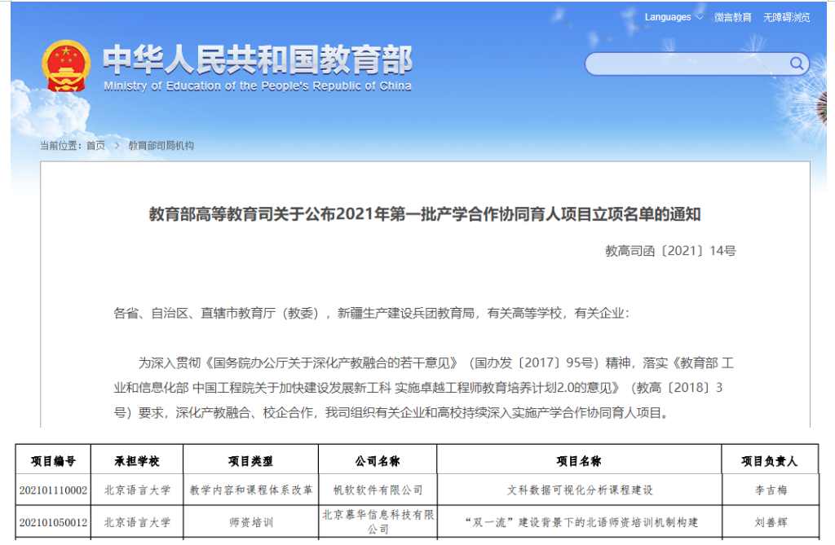The image size is (835, 545).
Task: Open the 无障碍浏览 accessibility link
Action: coord(784,16)
